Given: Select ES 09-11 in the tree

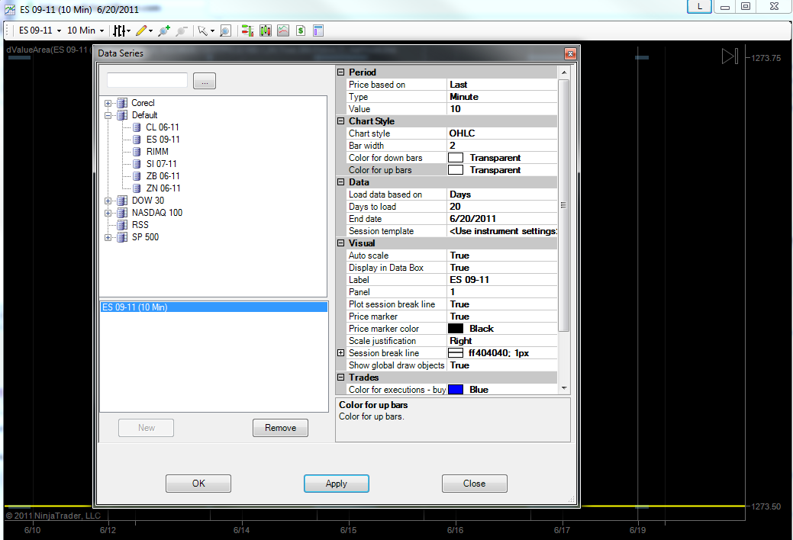Looking at the screenshot, I should (x=163, y=140).
